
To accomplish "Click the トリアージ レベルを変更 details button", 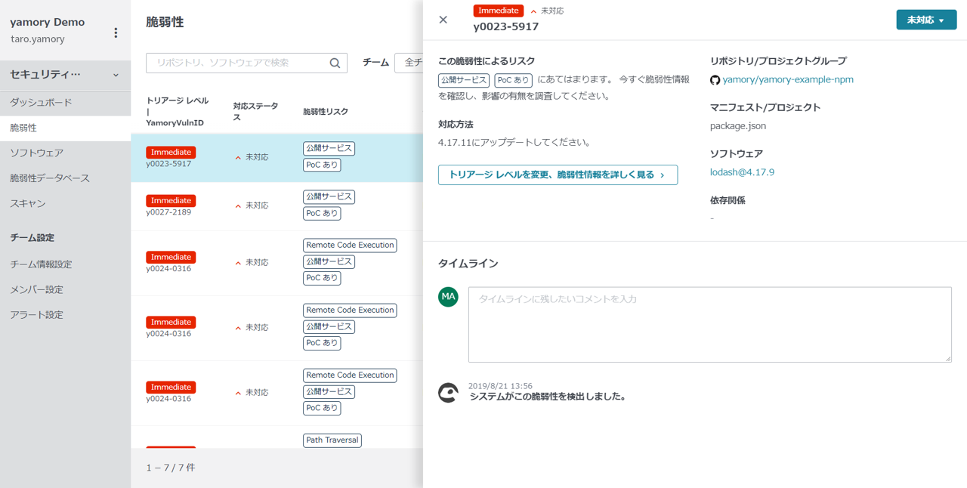I will click(x=558, y=175).
